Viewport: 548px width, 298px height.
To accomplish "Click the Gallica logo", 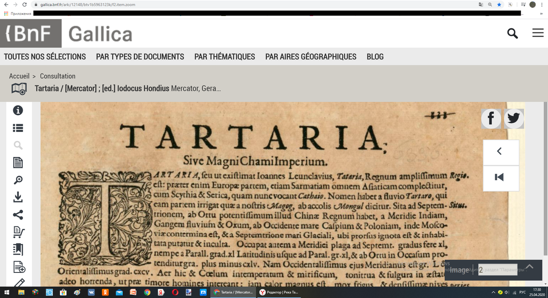I will point(100,34).
